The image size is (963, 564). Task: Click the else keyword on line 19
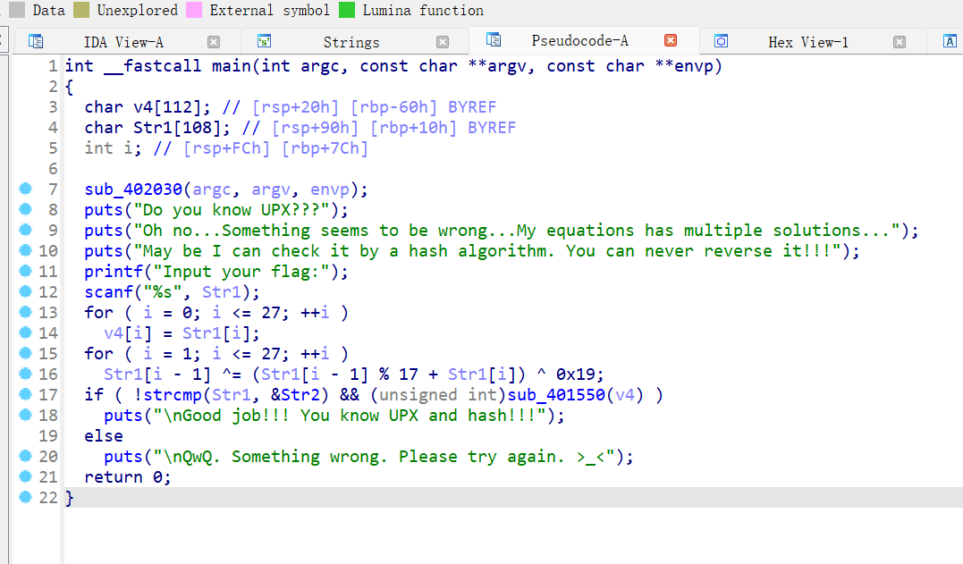104,435
